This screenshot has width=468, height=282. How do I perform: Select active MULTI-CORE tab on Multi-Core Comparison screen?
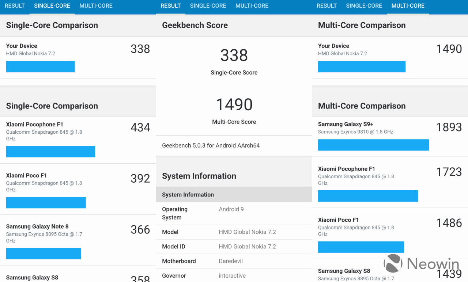coord(408,6)
